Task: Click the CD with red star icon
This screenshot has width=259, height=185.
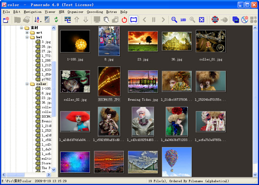Action: [x=245, y=20]
